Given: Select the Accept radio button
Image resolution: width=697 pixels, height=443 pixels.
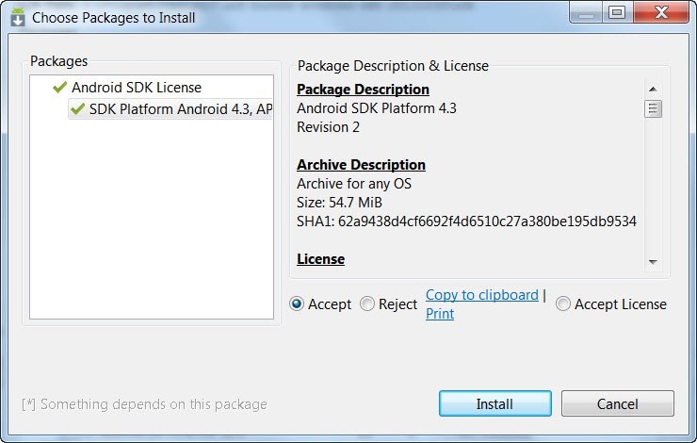Looking at the screenshot, I should point(297,304).
